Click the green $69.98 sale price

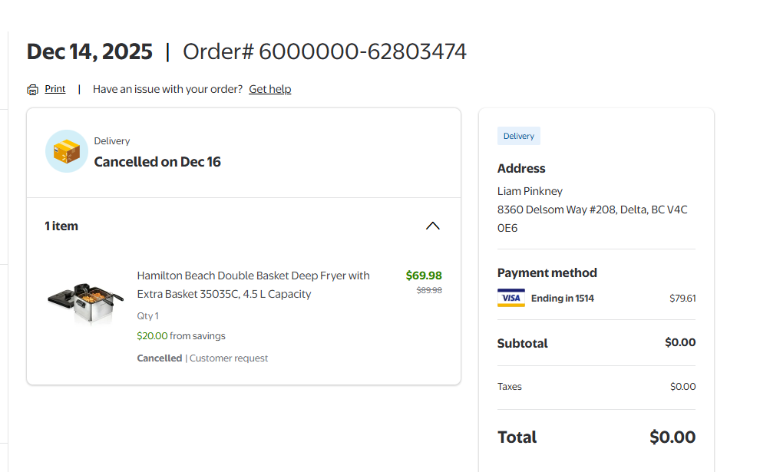pos(424,276)
